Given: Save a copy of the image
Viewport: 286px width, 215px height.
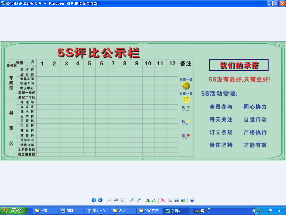Looking at the screenshot, I should [x=176, y=200].
